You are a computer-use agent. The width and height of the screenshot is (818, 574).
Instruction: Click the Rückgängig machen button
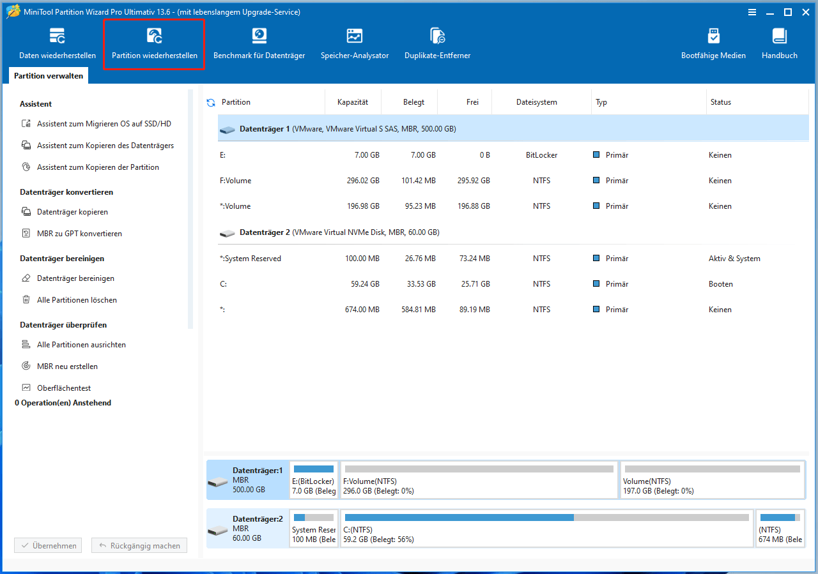[139, 545]
